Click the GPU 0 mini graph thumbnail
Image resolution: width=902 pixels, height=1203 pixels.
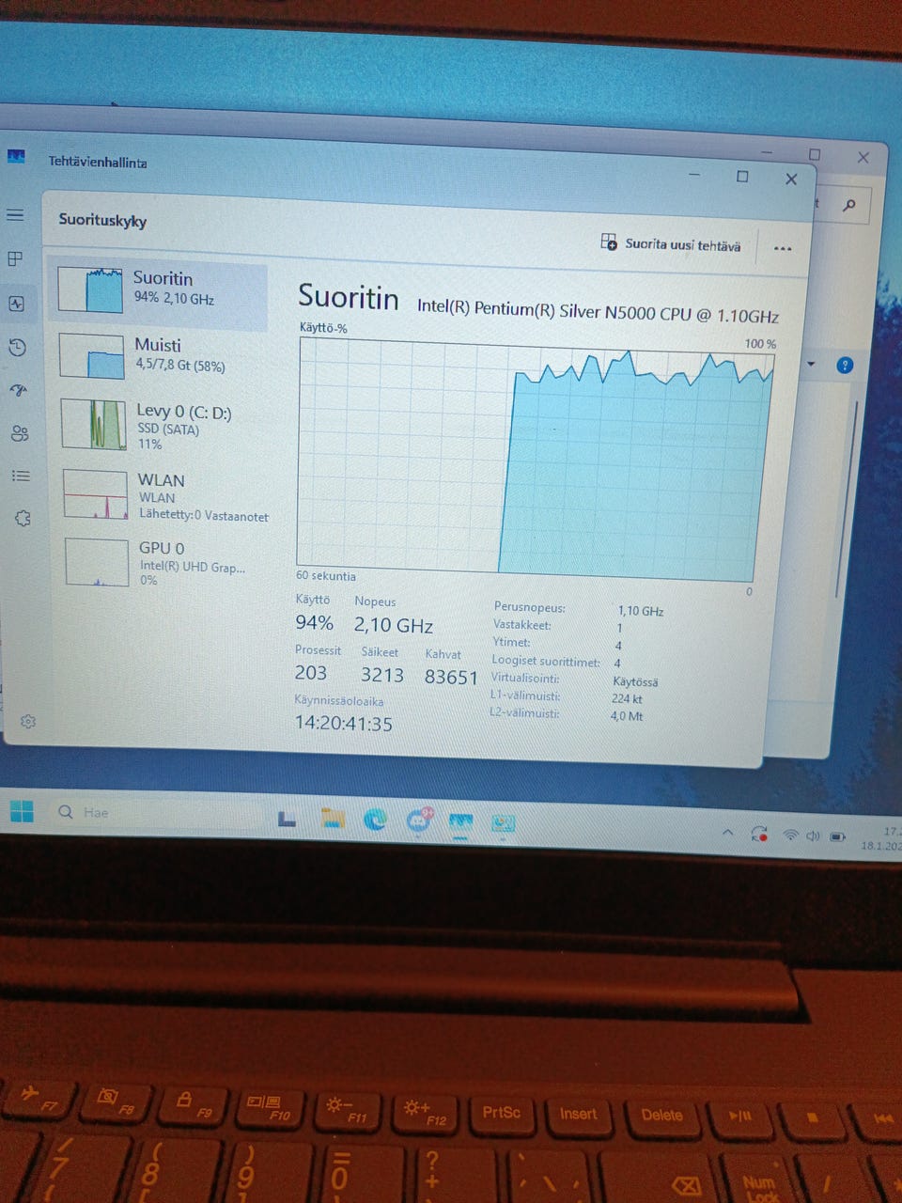(97, 562)
